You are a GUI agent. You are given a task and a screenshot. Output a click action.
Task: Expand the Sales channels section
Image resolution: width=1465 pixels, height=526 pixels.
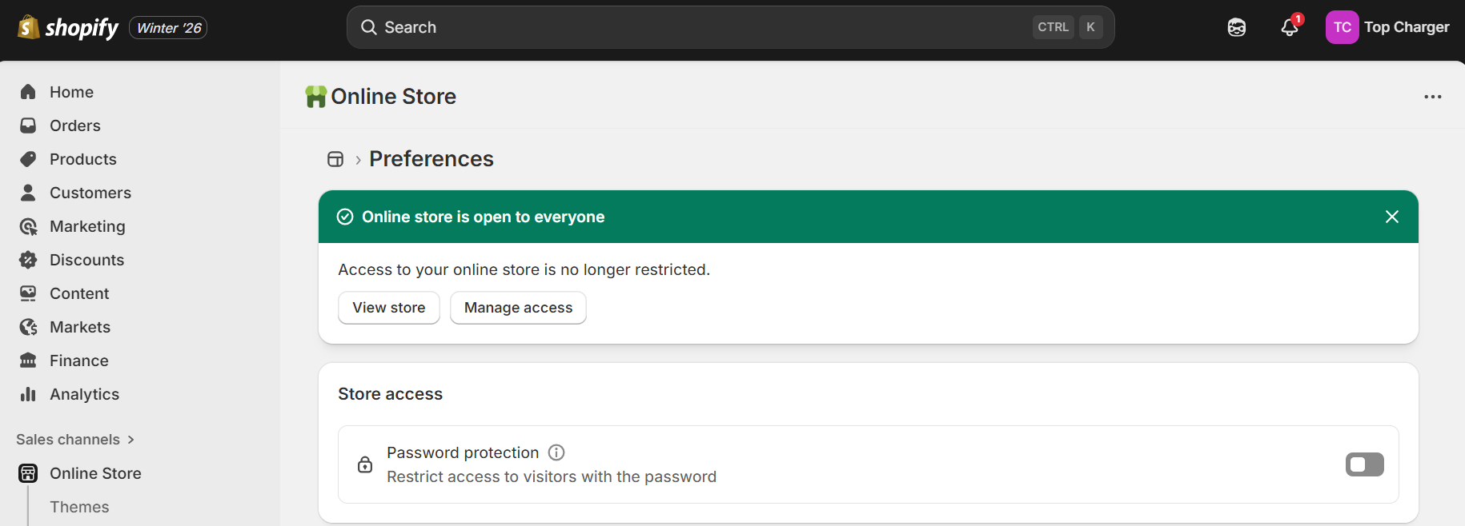click(75, 440)
